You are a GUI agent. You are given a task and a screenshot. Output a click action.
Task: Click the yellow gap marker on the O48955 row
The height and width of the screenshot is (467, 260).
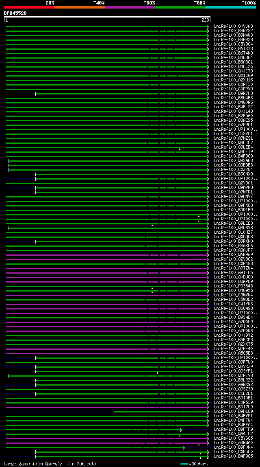pos(152,292)
